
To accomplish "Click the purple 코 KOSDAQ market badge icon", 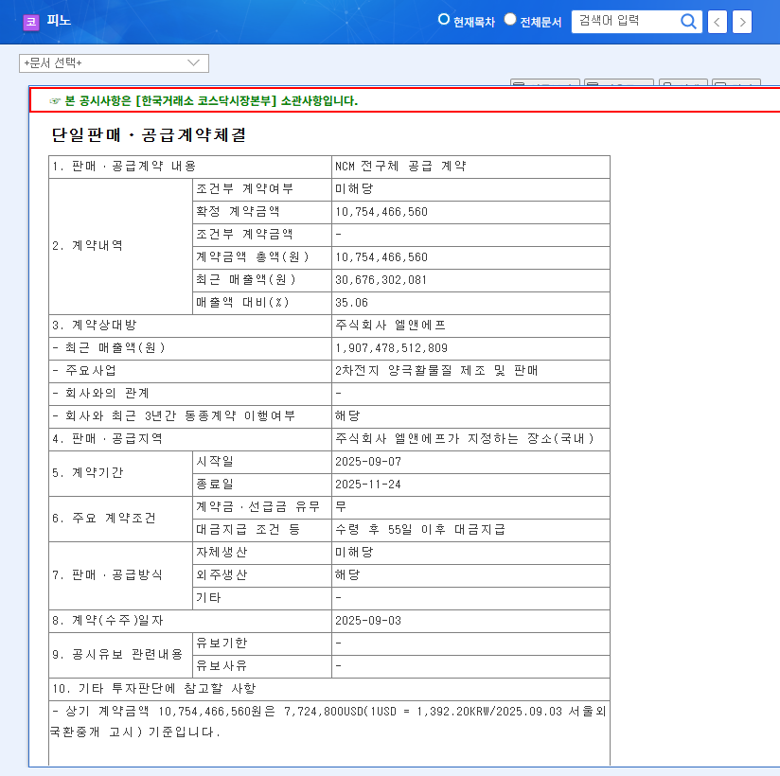I will point(31,22).
